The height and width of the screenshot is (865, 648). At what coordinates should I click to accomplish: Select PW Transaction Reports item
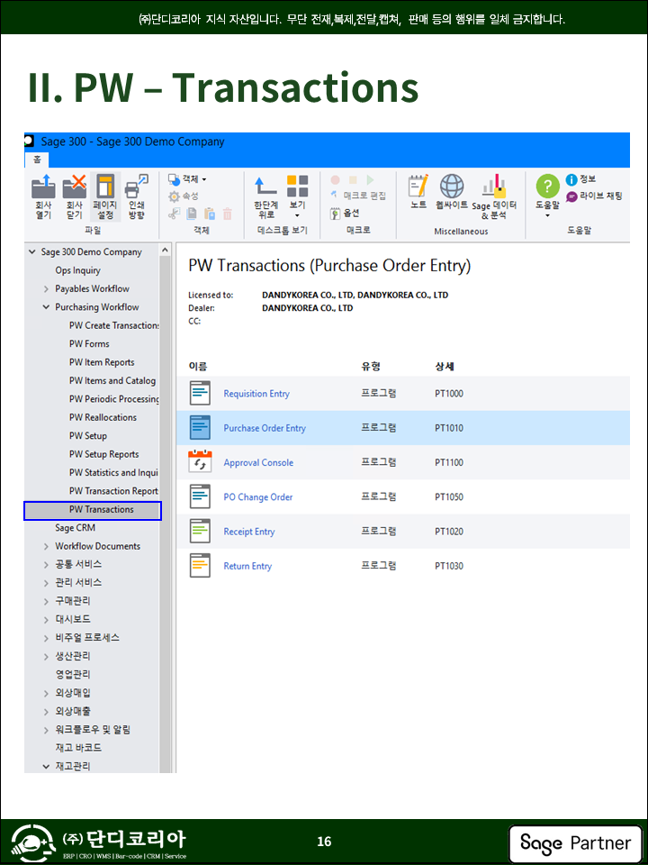click(113, 491)
